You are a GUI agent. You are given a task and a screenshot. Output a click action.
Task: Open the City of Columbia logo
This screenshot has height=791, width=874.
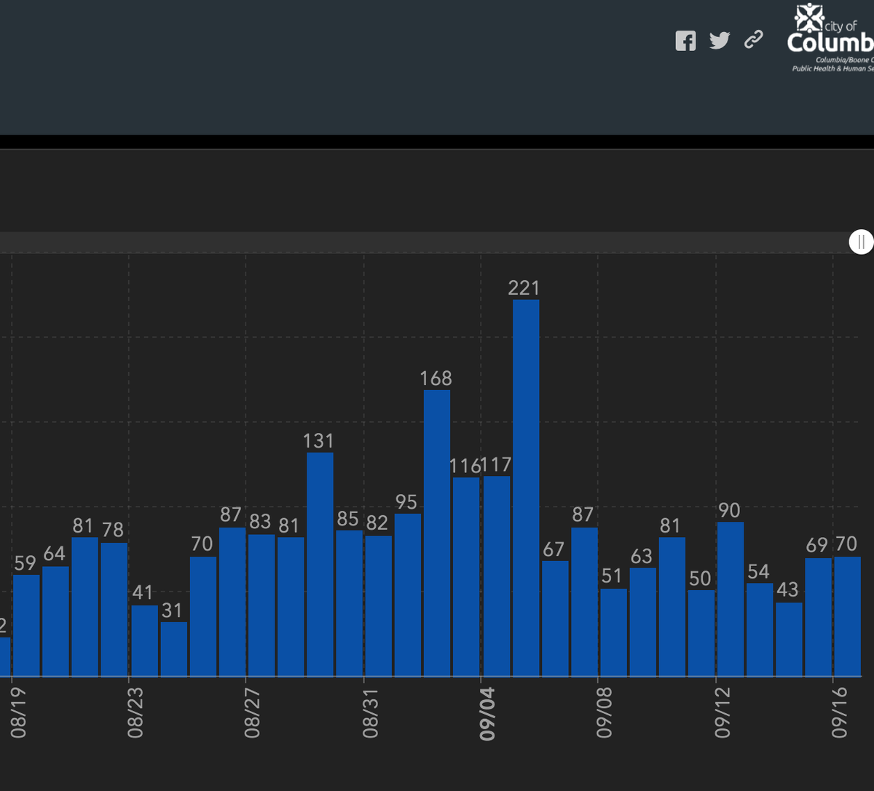click(x=830, y=38)
